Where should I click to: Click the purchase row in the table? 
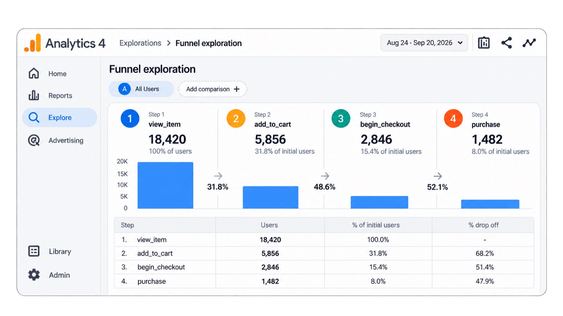point(324,281)
